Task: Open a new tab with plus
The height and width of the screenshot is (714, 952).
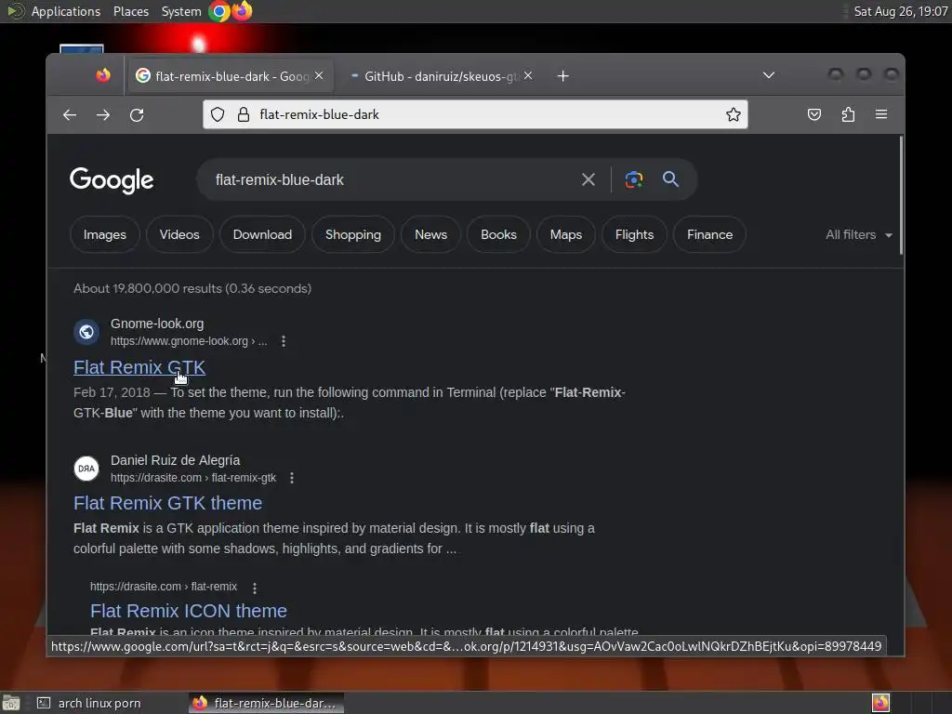Action: (x=562, y=76)
